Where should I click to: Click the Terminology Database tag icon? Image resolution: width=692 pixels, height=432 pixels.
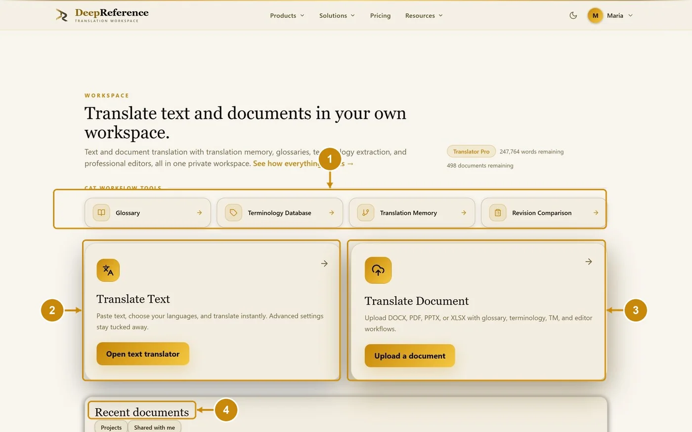[233, 213]
